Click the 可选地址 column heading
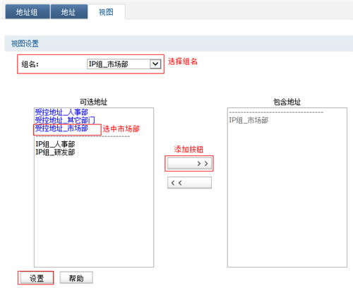This screenshot has width=353, height=288. (94, 102)
